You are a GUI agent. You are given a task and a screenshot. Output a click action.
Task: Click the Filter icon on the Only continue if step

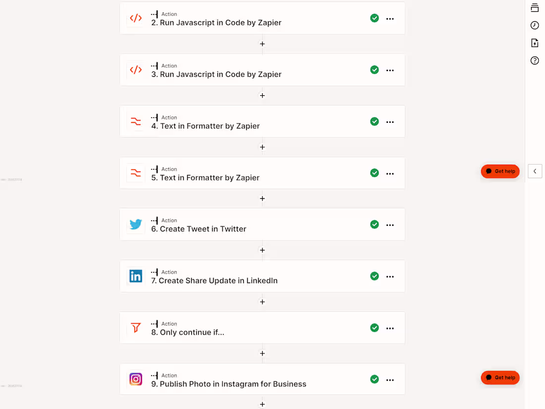[x=135, y=328]
